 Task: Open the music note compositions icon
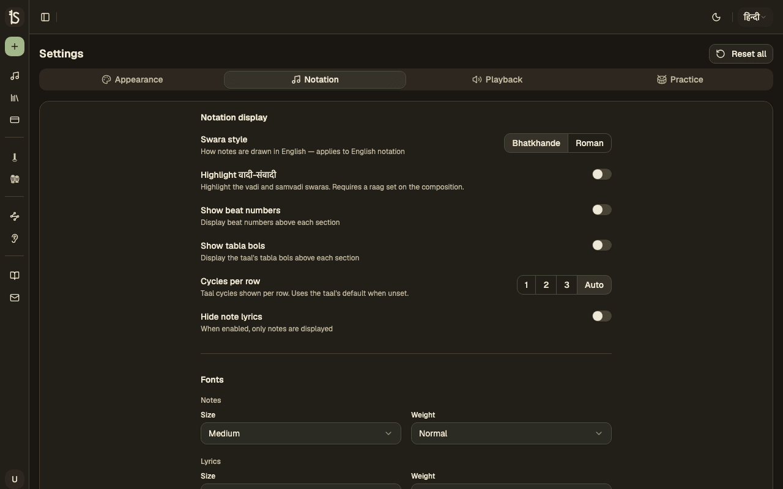pos(15,76)
